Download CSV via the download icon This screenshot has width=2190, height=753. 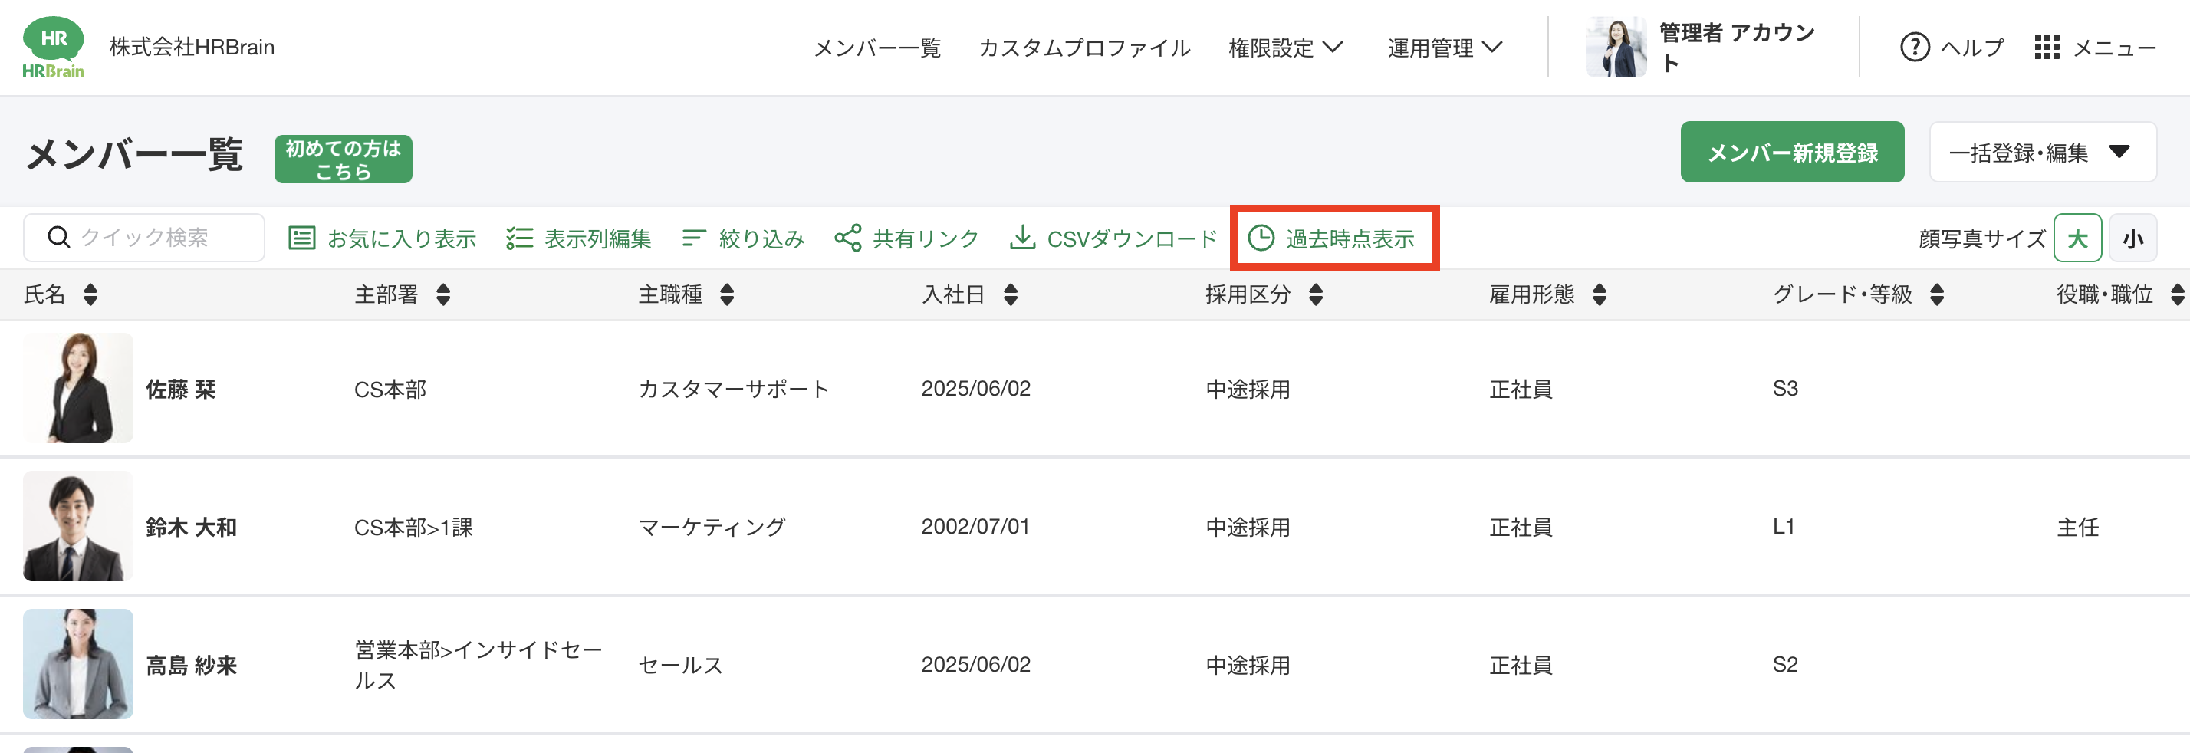[1022, 238]
